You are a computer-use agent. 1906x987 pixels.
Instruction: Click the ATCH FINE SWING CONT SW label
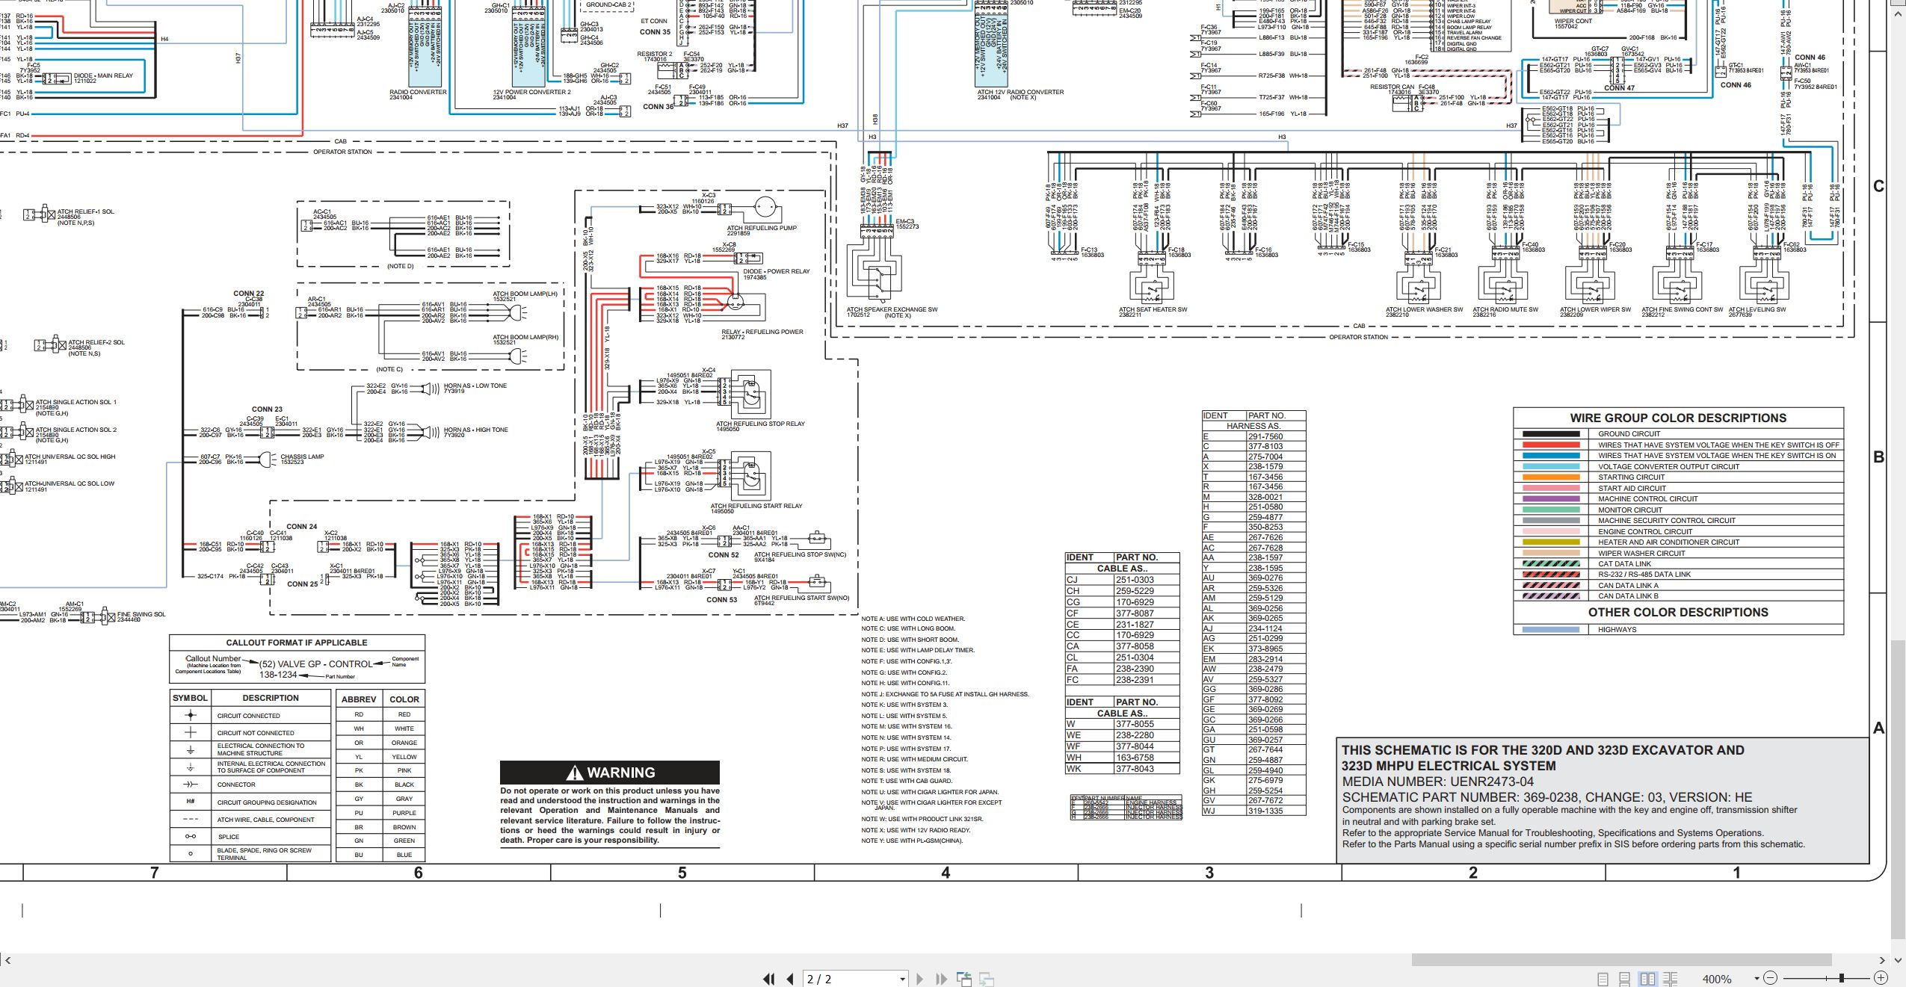(x=1682, y=309)
